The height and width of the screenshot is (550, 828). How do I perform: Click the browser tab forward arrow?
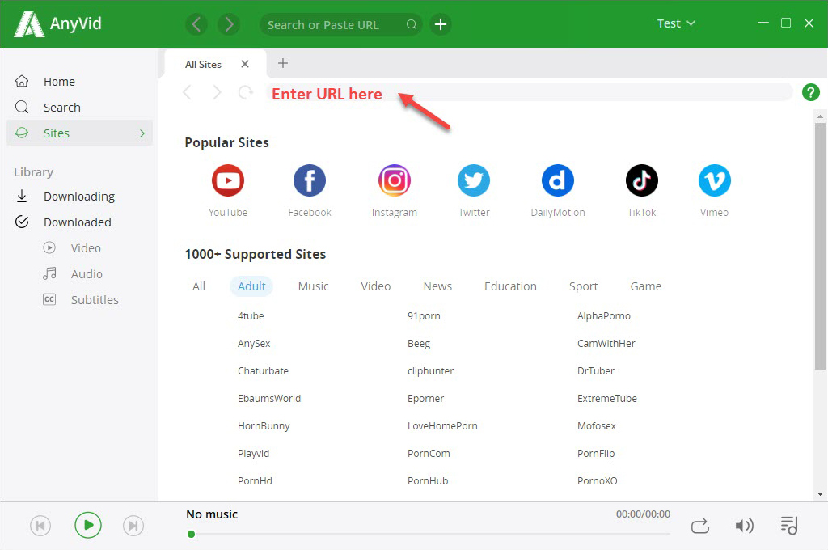217,92
